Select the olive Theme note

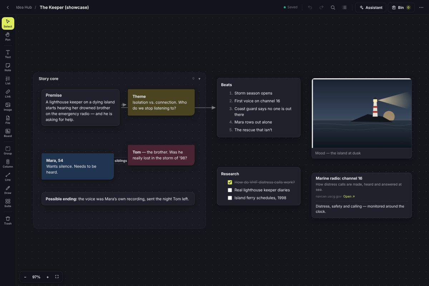coord(161,102)
